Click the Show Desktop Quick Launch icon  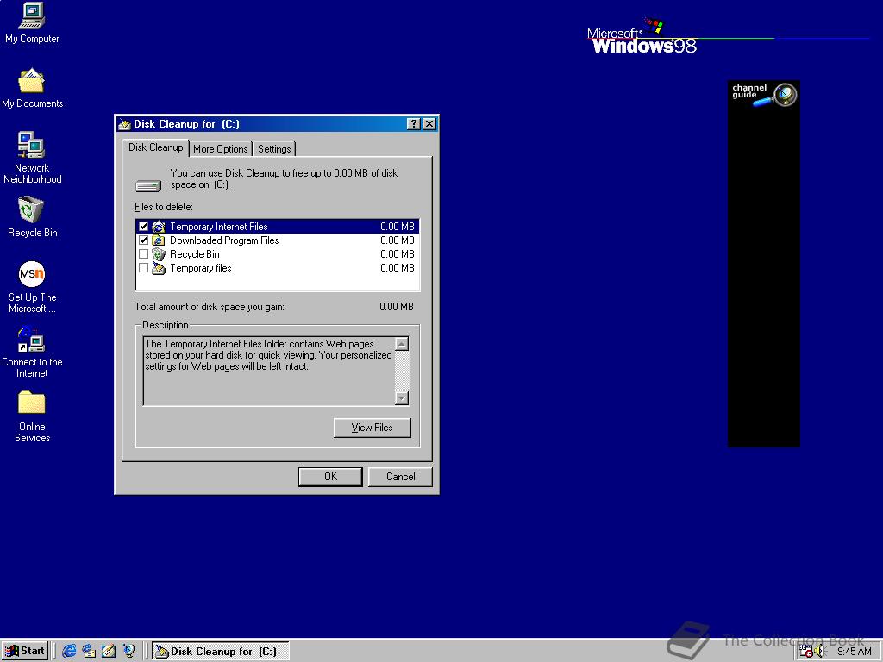[109, 651]
